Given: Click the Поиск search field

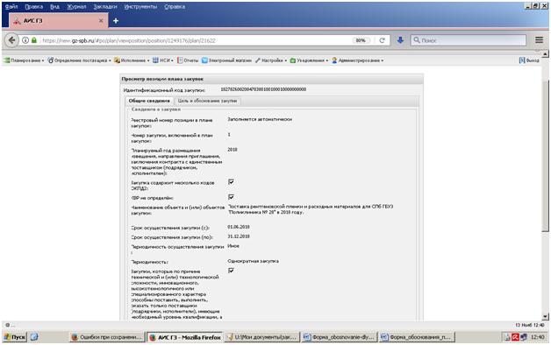Looking at the screenshot, I should pyautogui.click(x=469, y=40).
